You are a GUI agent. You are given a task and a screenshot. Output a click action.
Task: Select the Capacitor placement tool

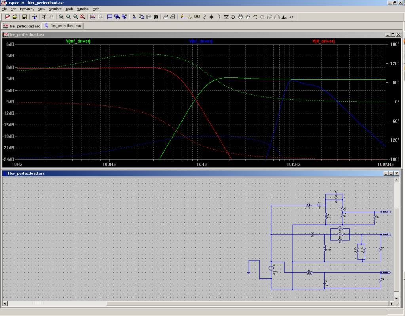(211, 17)
